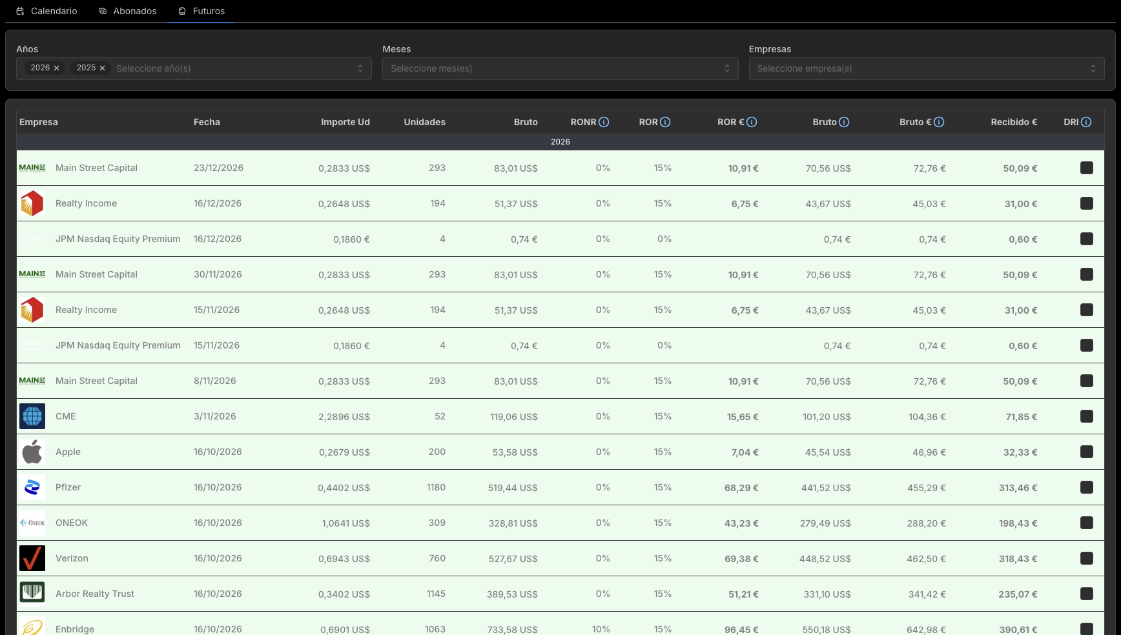Screen dimensions: 1121x635
Task: Click Realty Income logo dated 15/11/2026
Action: coord(32,310)
